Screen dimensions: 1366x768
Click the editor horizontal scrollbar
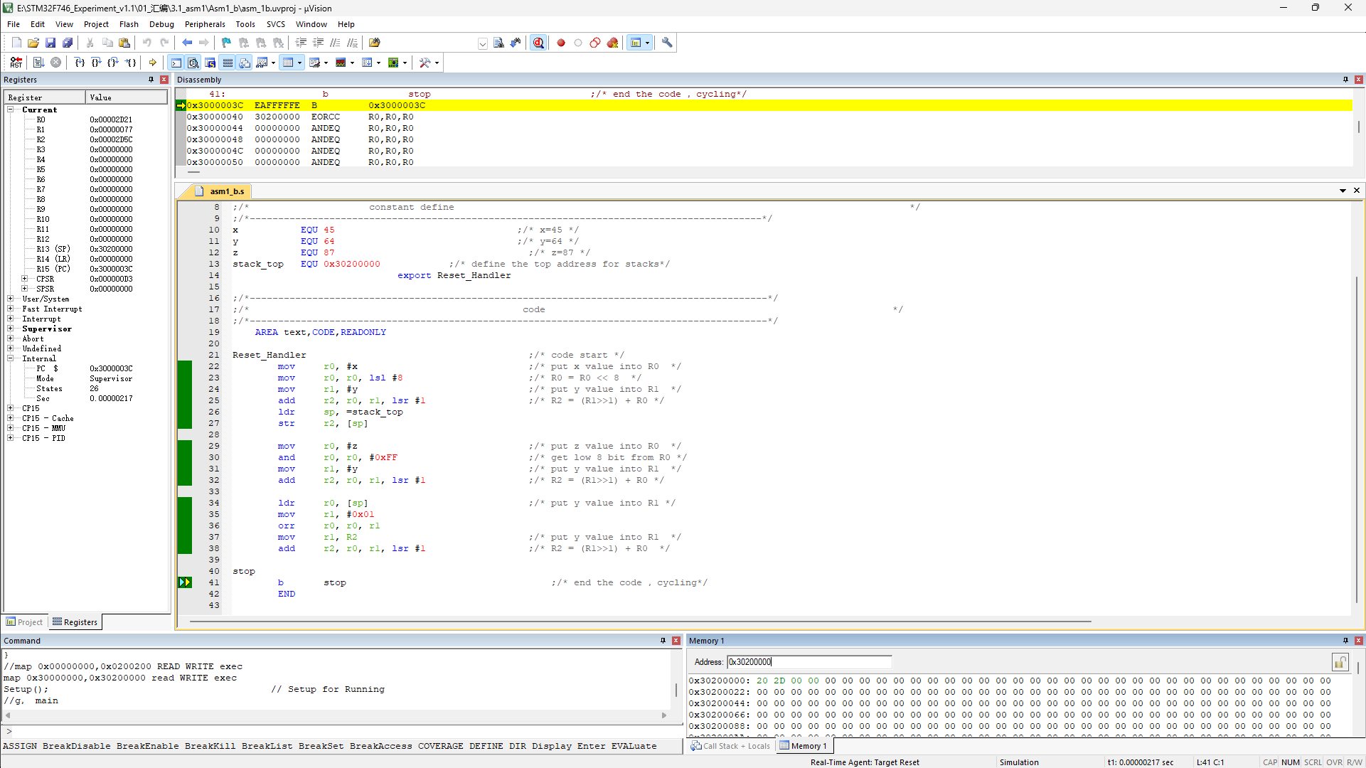640,622
